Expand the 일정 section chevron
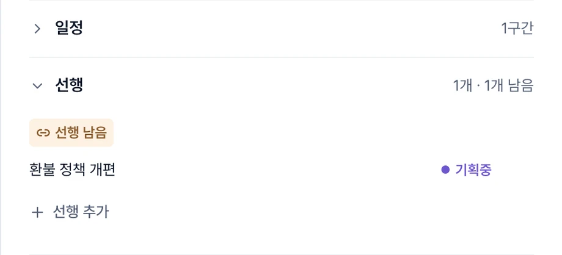The width and height of the screenshot is (562, 255). coord(37,29)
